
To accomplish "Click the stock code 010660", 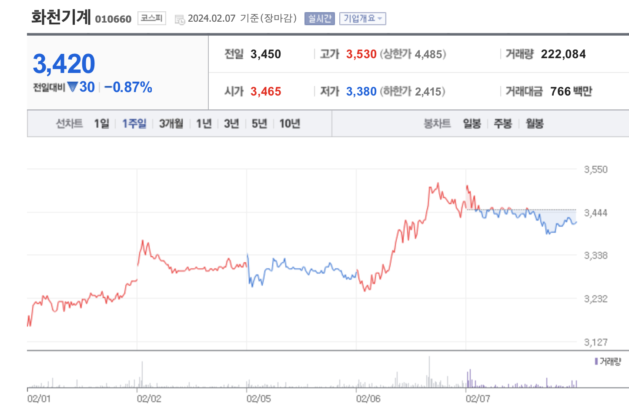I will click(113, 19).
